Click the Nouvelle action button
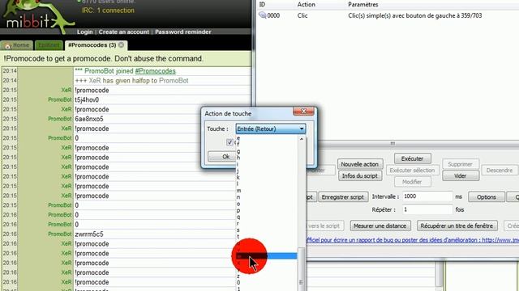Screen dimensions: 519x291 [360, 164]
